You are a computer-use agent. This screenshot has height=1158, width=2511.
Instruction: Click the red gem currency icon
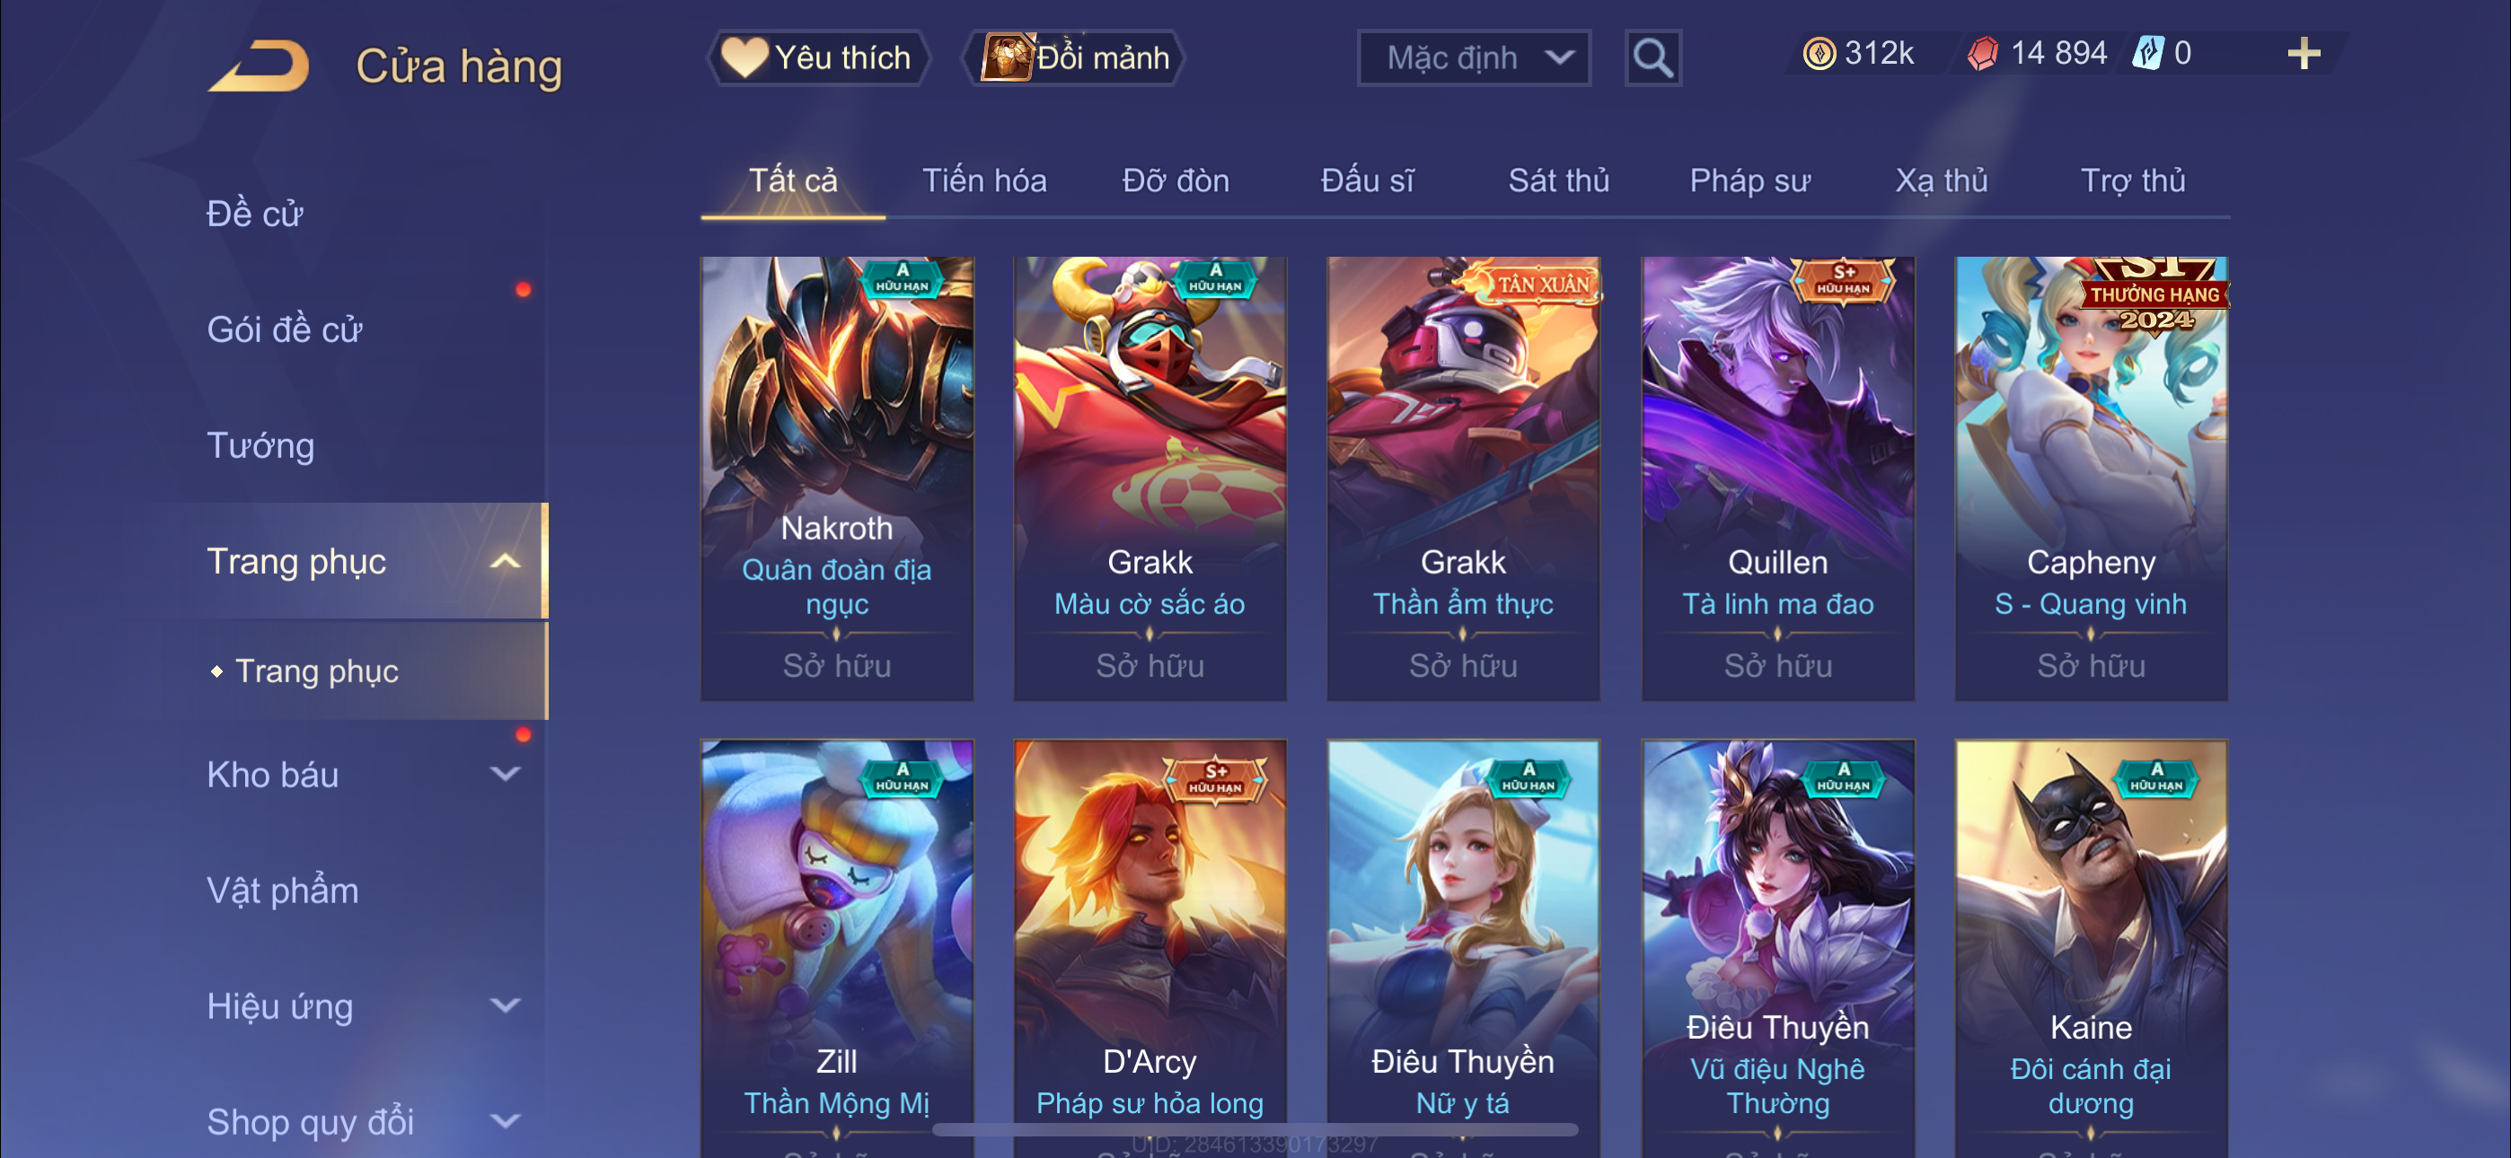(1983, 54)
